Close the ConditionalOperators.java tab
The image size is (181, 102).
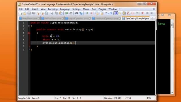pyautogui.click(x=120, y=18)
